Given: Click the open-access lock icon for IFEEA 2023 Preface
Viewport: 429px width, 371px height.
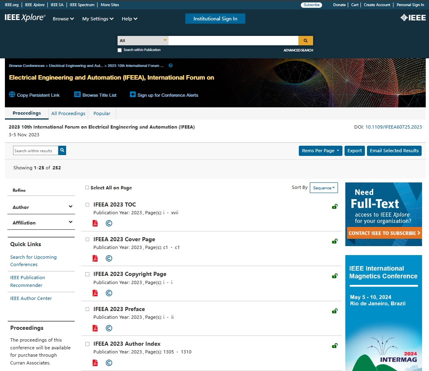Looking at the screenshot, I should [335, 311].
